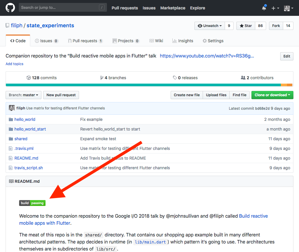View the 14 forks count

click(288, 26)
